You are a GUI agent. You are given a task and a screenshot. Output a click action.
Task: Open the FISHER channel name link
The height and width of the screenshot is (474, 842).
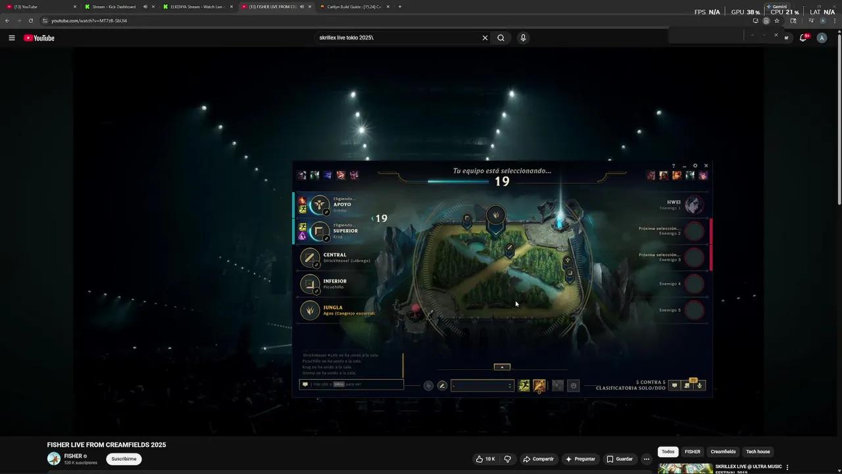[73, 456]
